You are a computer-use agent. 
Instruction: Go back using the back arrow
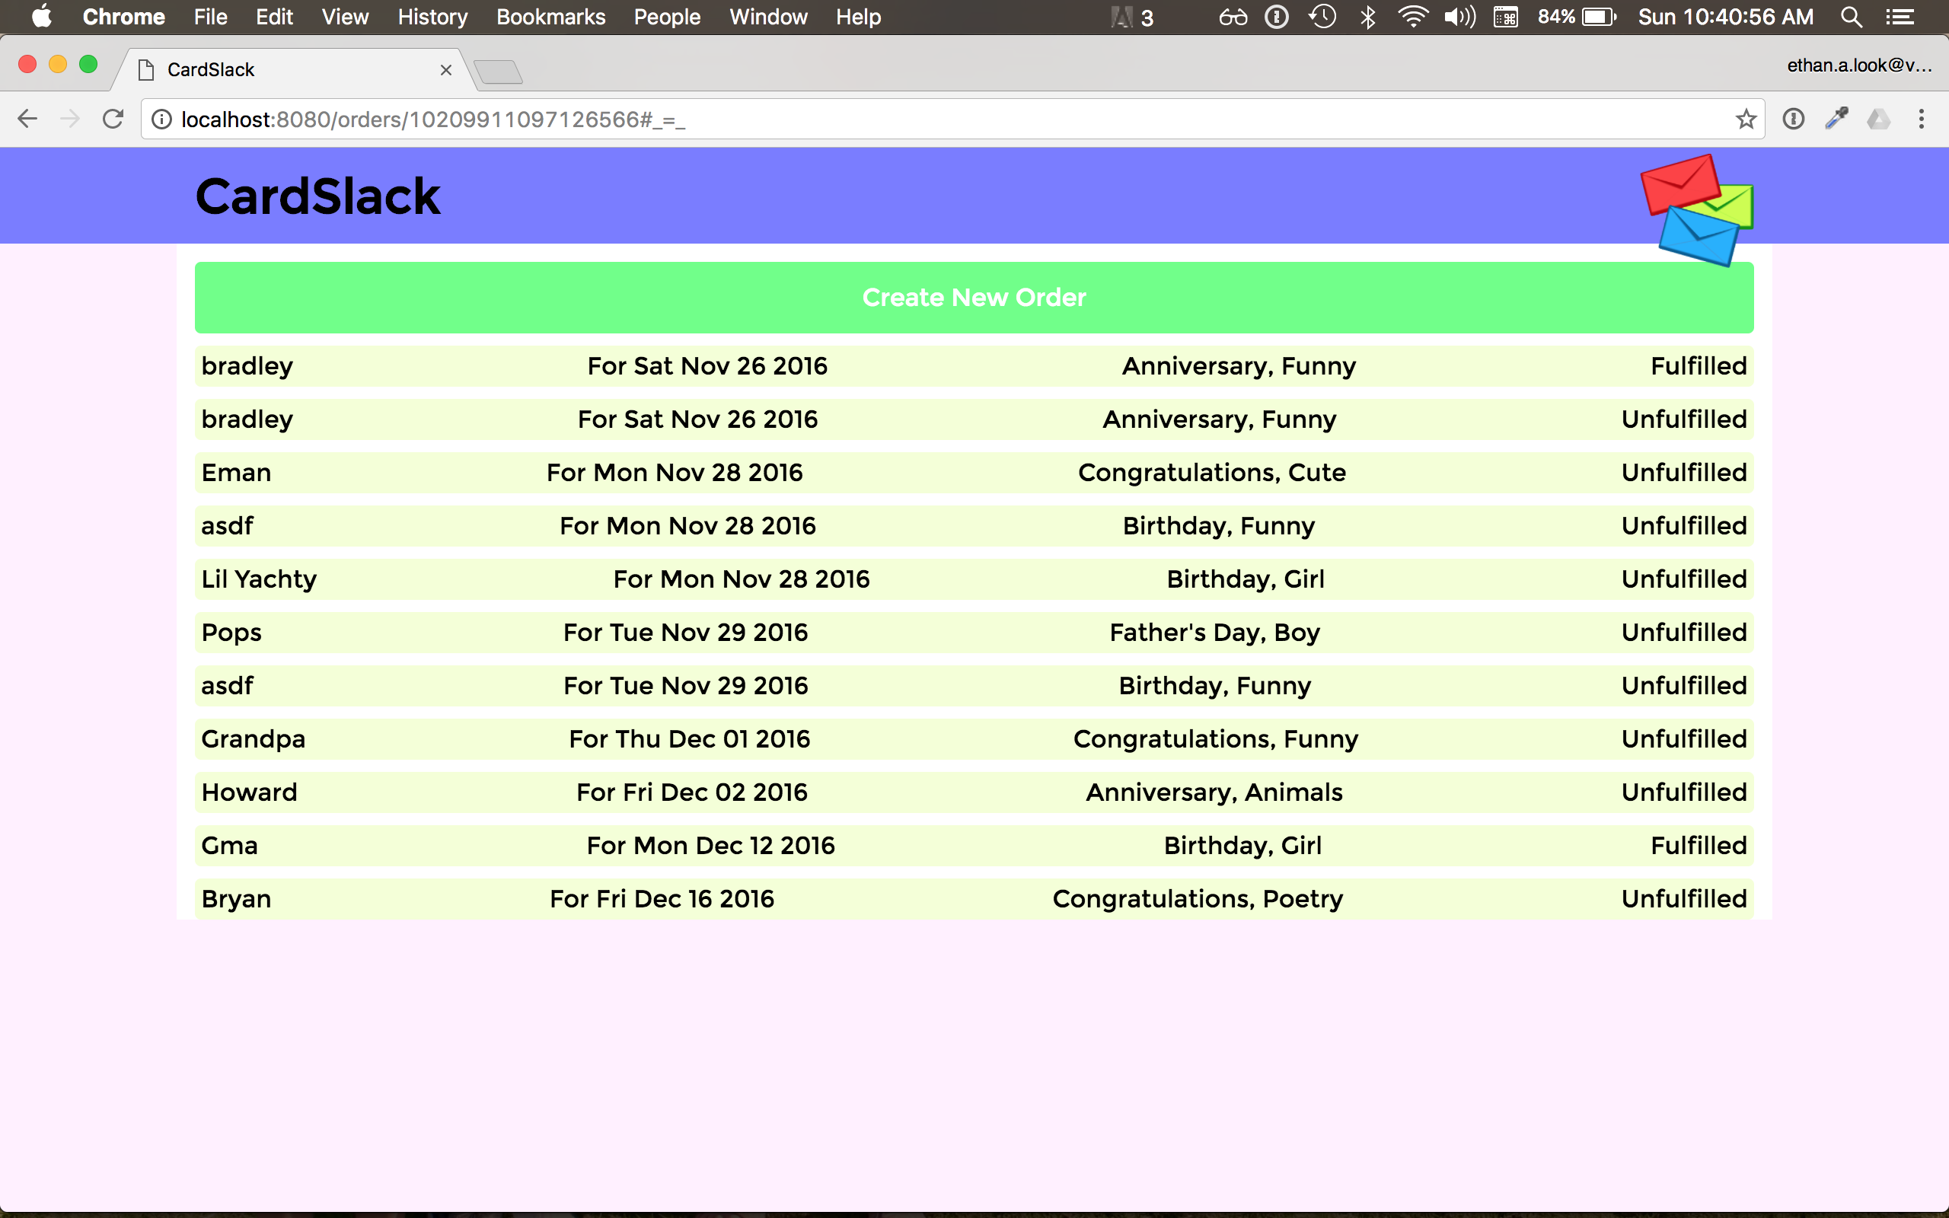pyautogui.click(x=27, y=120)
